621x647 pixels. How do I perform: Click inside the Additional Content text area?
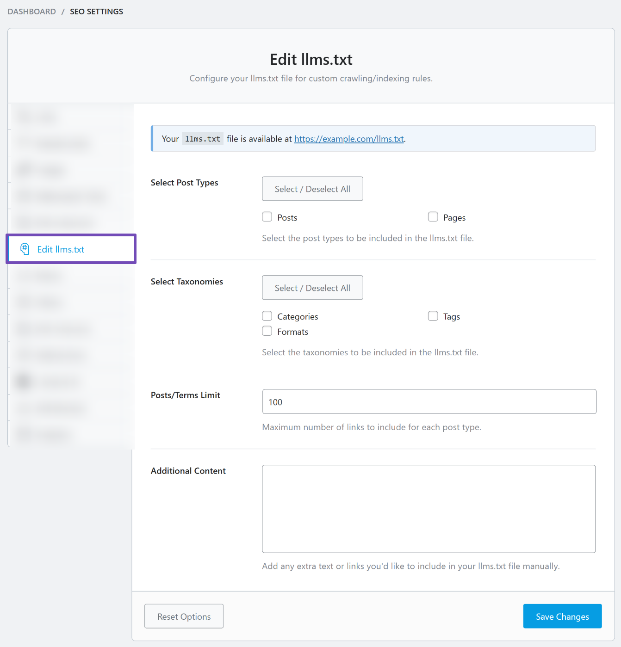[428, 509]
